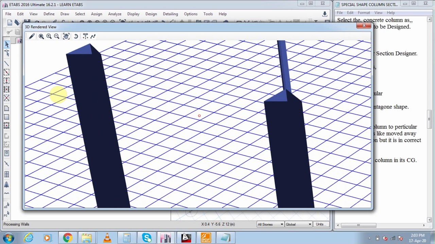
Task: Click the Units... button in status bar
Action: (x=321, y=224)
